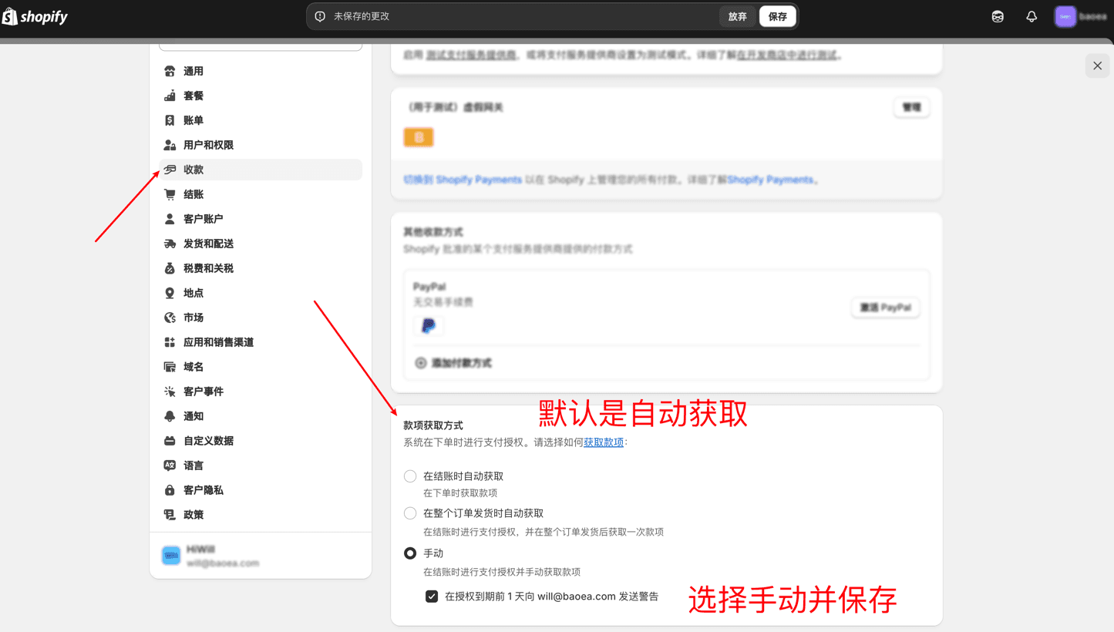Click the Shopify logo icon

click(10, 16)
